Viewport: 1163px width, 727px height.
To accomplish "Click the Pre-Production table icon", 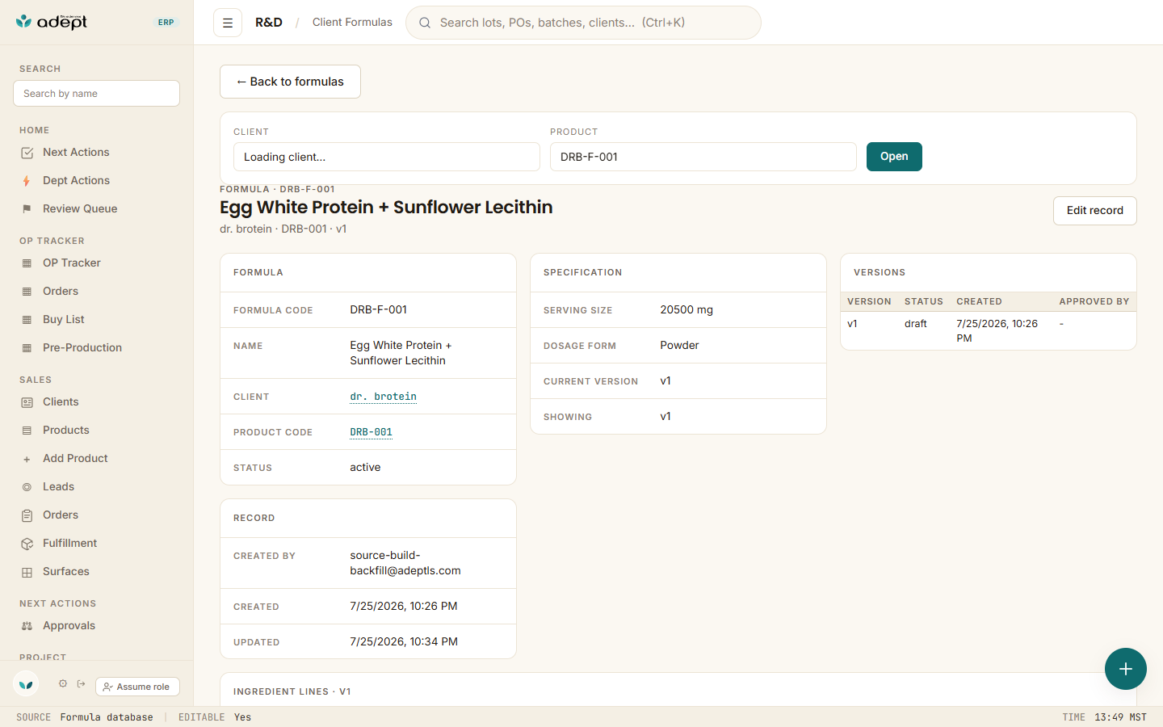I will click(x=27, y=348).
